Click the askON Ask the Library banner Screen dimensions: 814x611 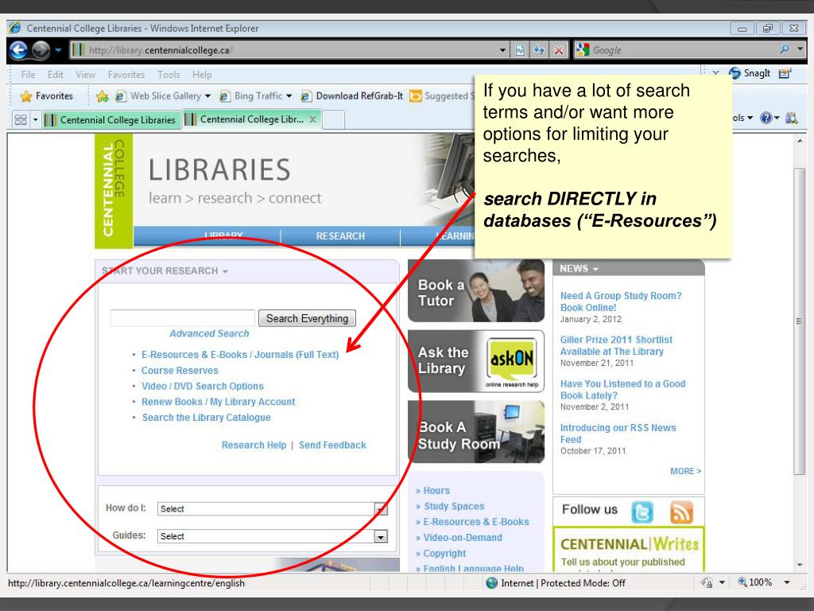[476, 361]
